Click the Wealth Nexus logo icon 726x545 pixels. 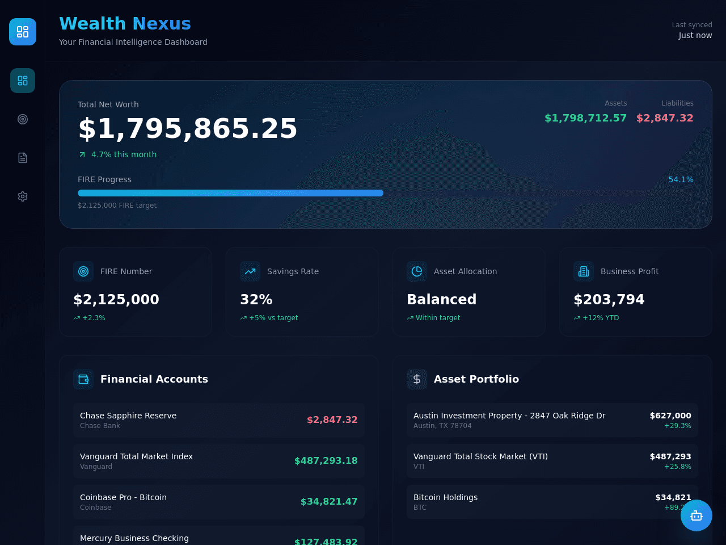[23, 32]
